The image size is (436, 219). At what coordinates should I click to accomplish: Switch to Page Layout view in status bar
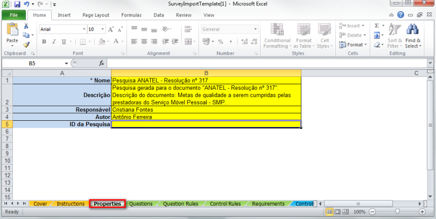[x=337, y=212]
